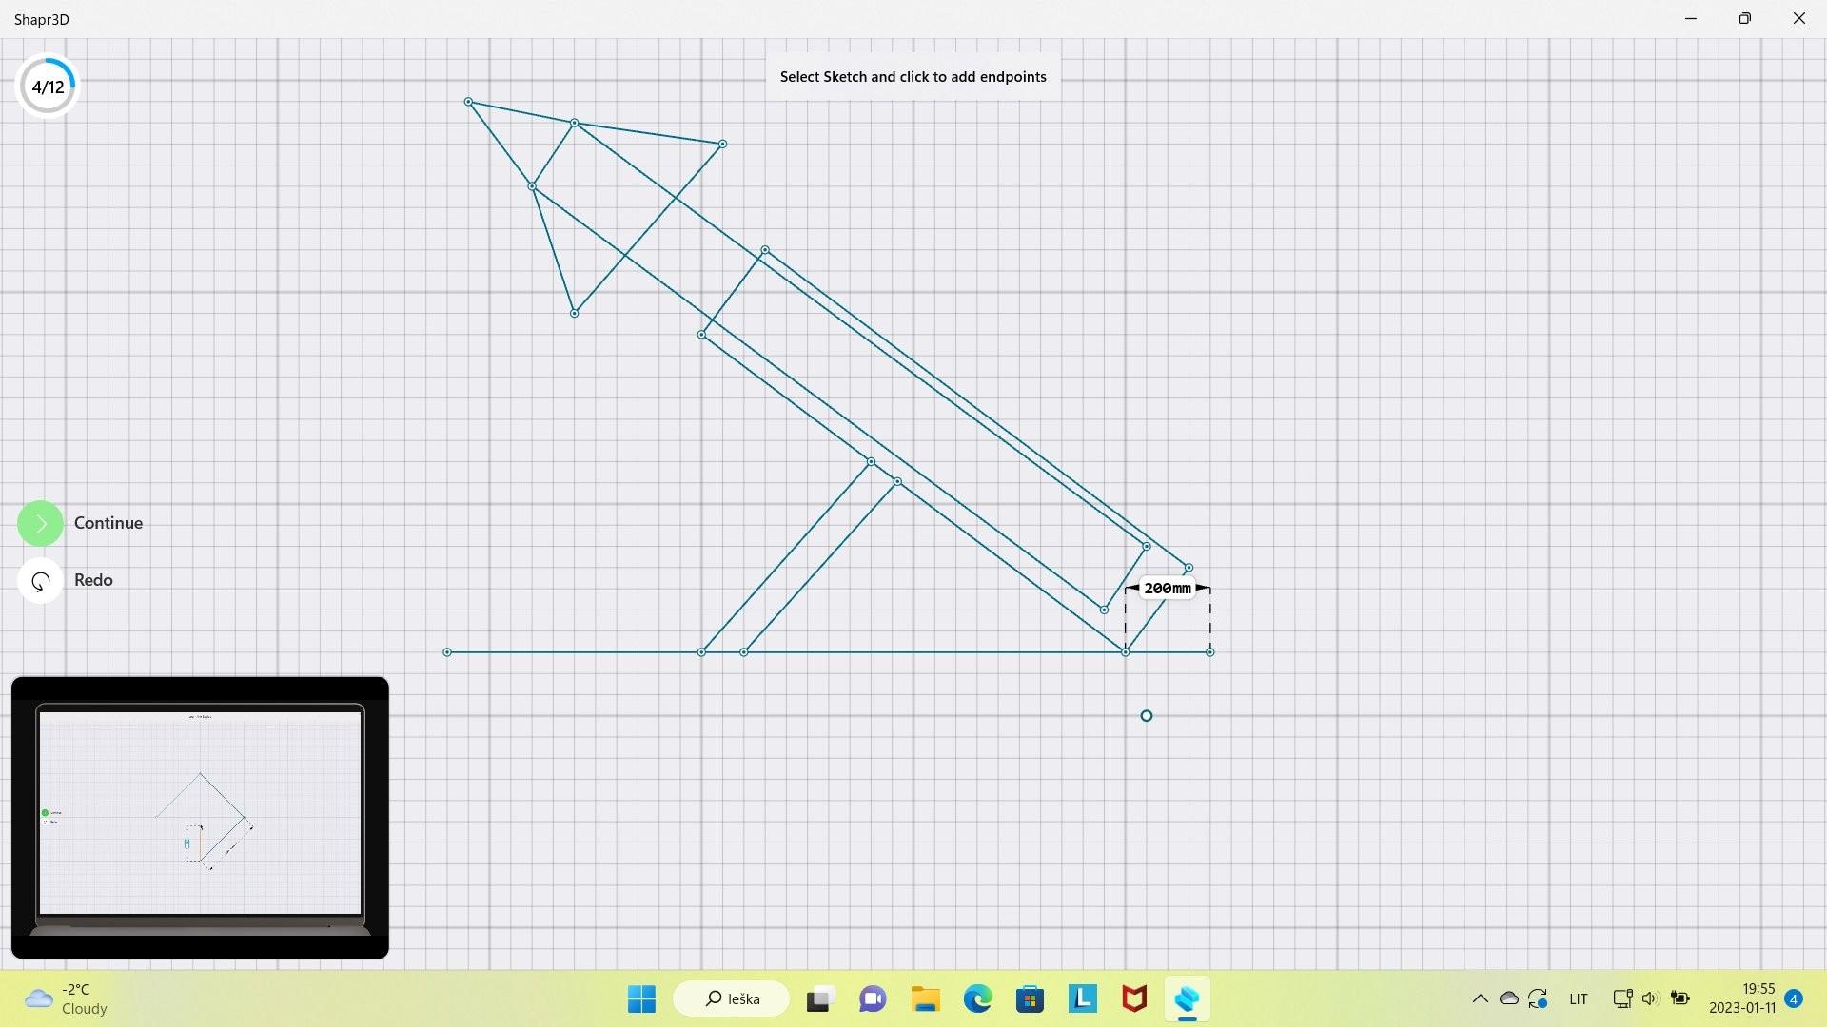The width and height of the screenshot is (1827, 1027).
Task: Click the volume speaker tray icon
Action: 1651,998
